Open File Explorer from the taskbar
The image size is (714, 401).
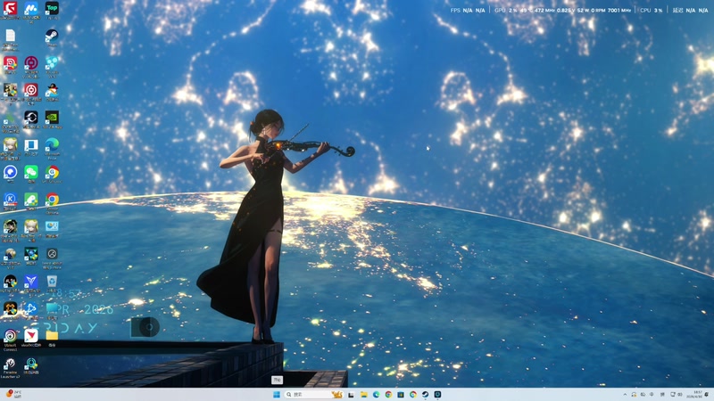pyautogui.click(x=364, y=394)
